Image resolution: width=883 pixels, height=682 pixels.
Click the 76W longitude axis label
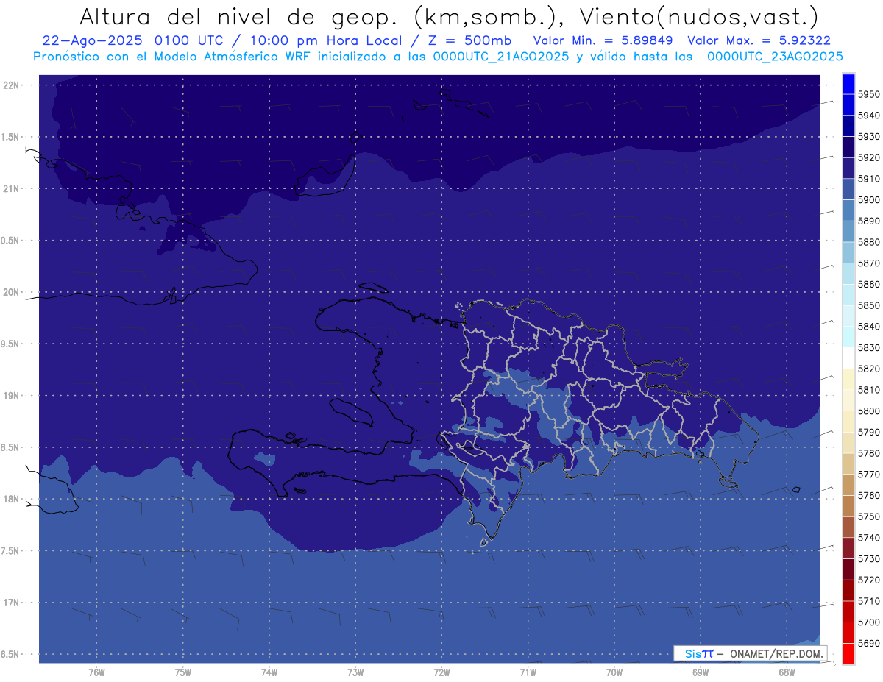[x=96, y=672]
